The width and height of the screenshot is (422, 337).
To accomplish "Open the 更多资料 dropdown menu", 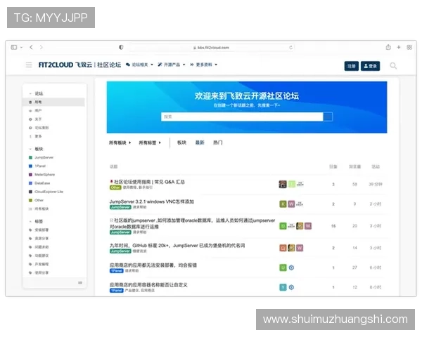I will click(204, 65).
